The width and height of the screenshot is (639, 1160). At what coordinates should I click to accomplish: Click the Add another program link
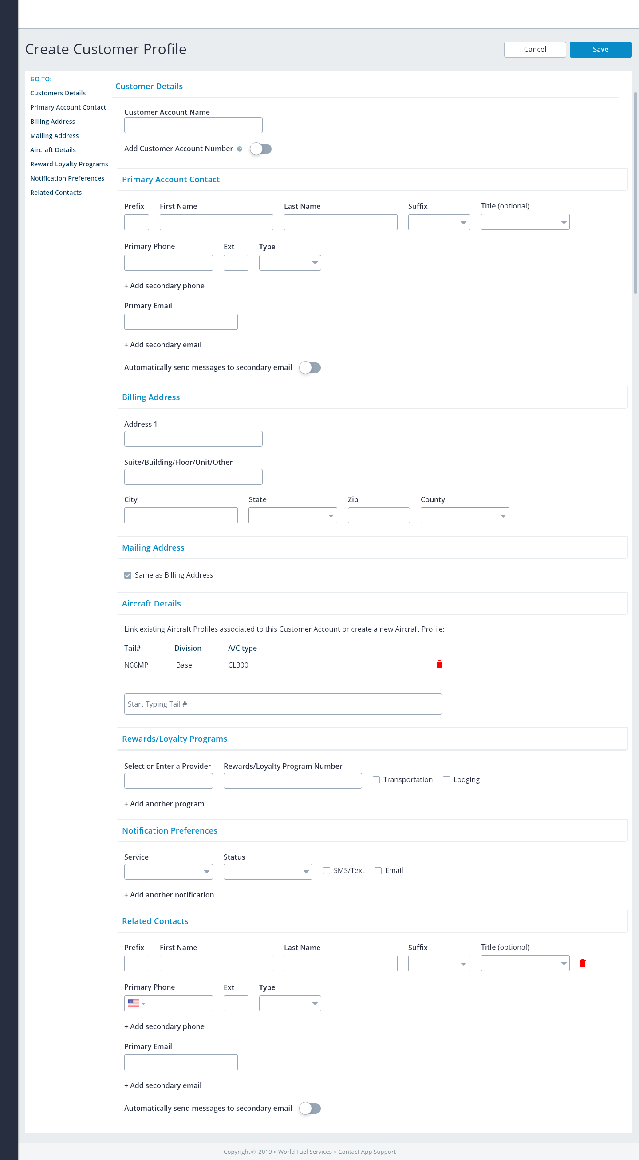click(x=164, y=804)
